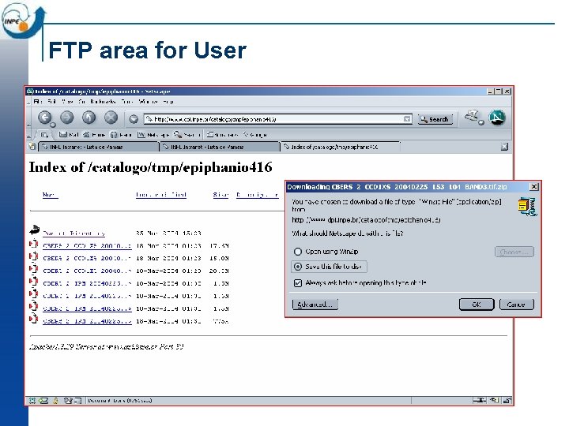Screen dimensions: 569x426
Task: Close the Downloading CBERS dialog via X
Action: tap(533, 186)
